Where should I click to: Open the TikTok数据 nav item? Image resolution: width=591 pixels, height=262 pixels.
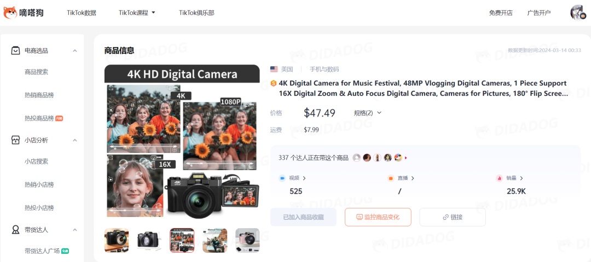point(82,13)
